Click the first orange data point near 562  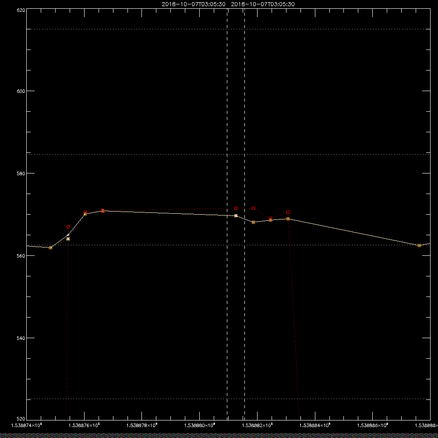point(50,248)
